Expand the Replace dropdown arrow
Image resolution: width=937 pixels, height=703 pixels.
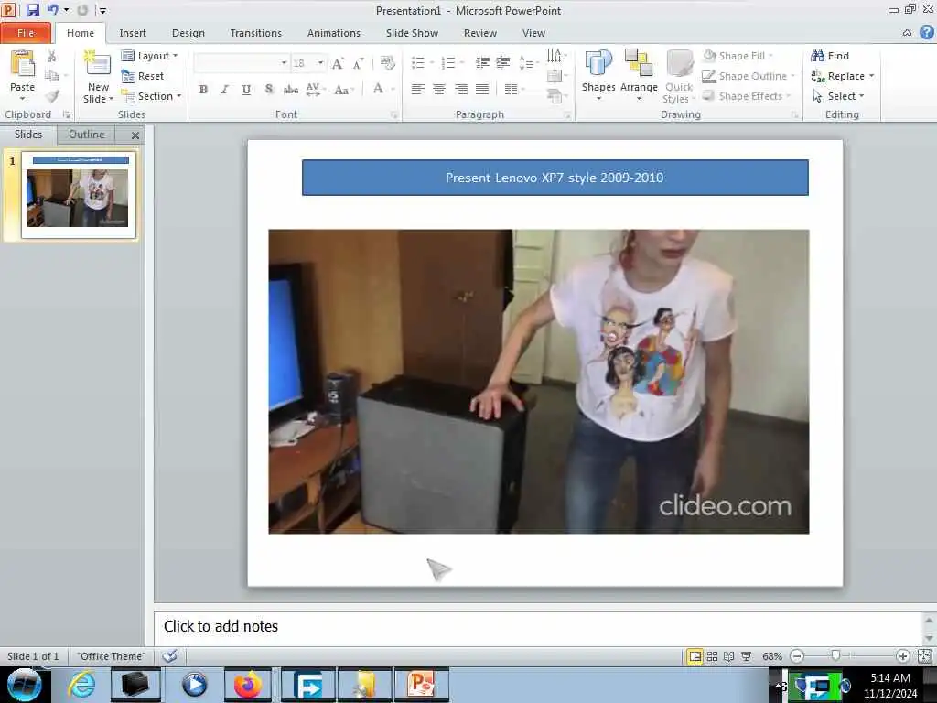pos(872,76)
